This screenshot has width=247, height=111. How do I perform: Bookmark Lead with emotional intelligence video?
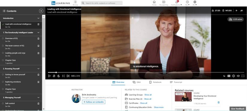point(38,24)
